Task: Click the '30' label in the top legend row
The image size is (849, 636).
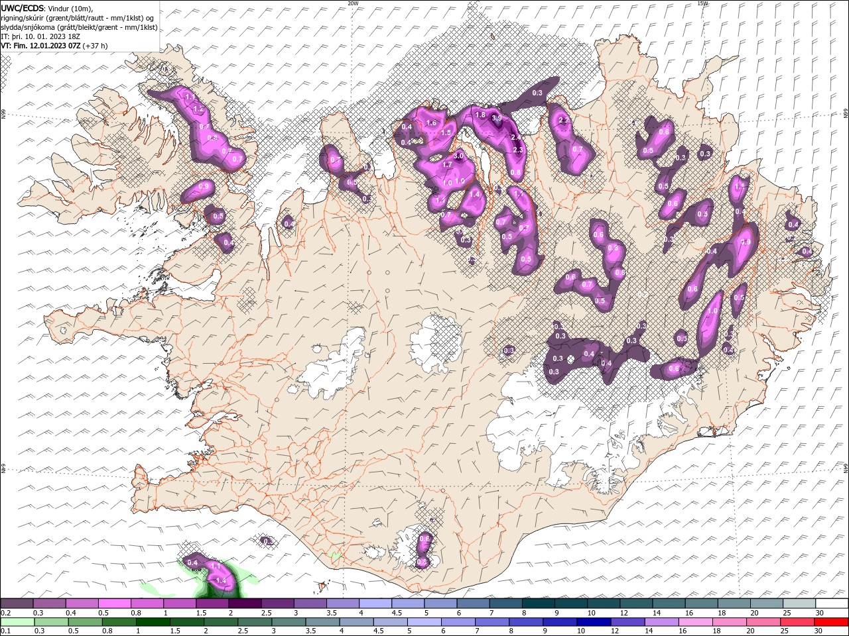Action: pyautogui.click(x=820, y=613)
